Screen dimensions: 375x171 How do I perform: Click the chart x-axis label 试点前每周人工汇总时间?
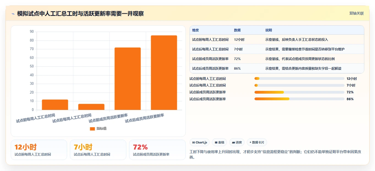[x=35, y=118]
